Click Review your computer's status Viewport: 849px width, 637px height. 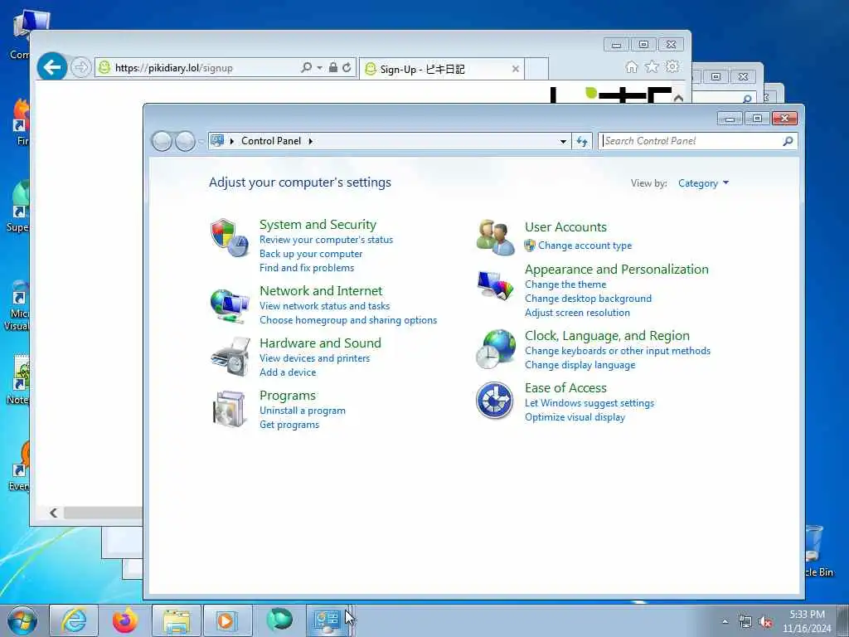pyautogui.click(x=326, y=240)
